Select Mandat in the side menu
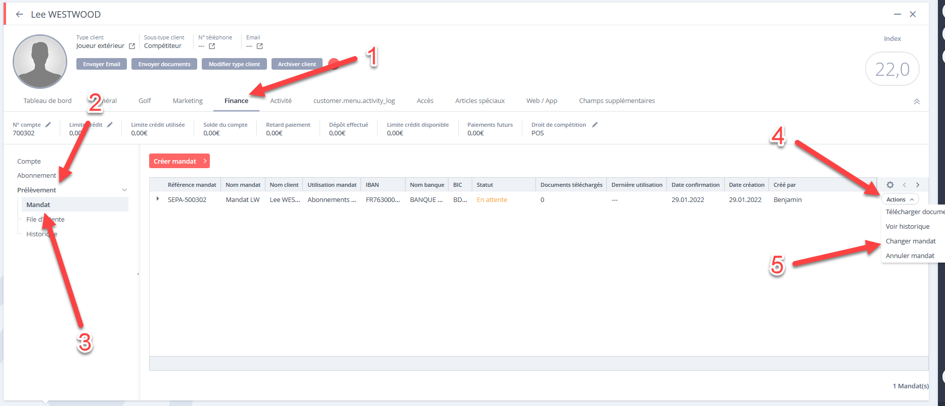The image size is (945, 406). tap(74, 205)
